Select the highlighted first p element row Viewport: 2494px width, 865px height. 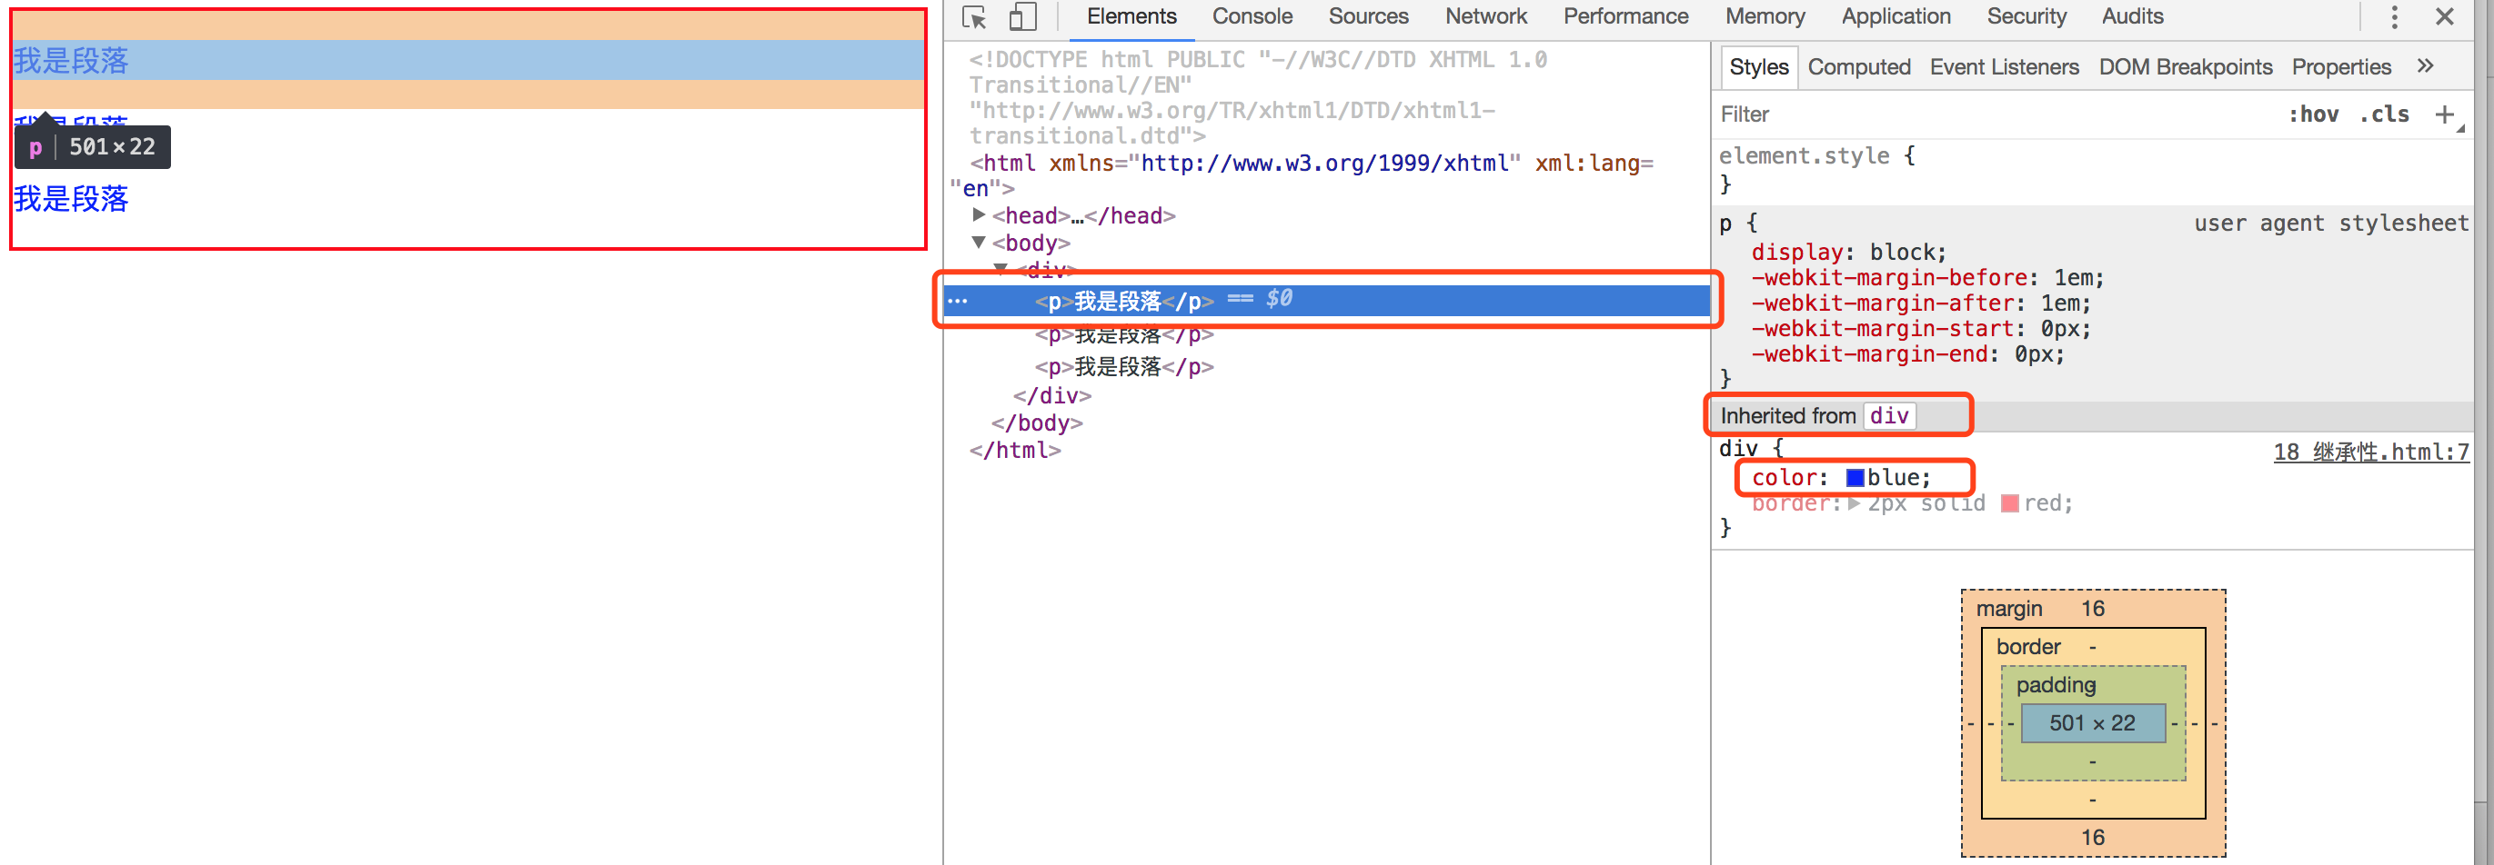[1326, 301]
